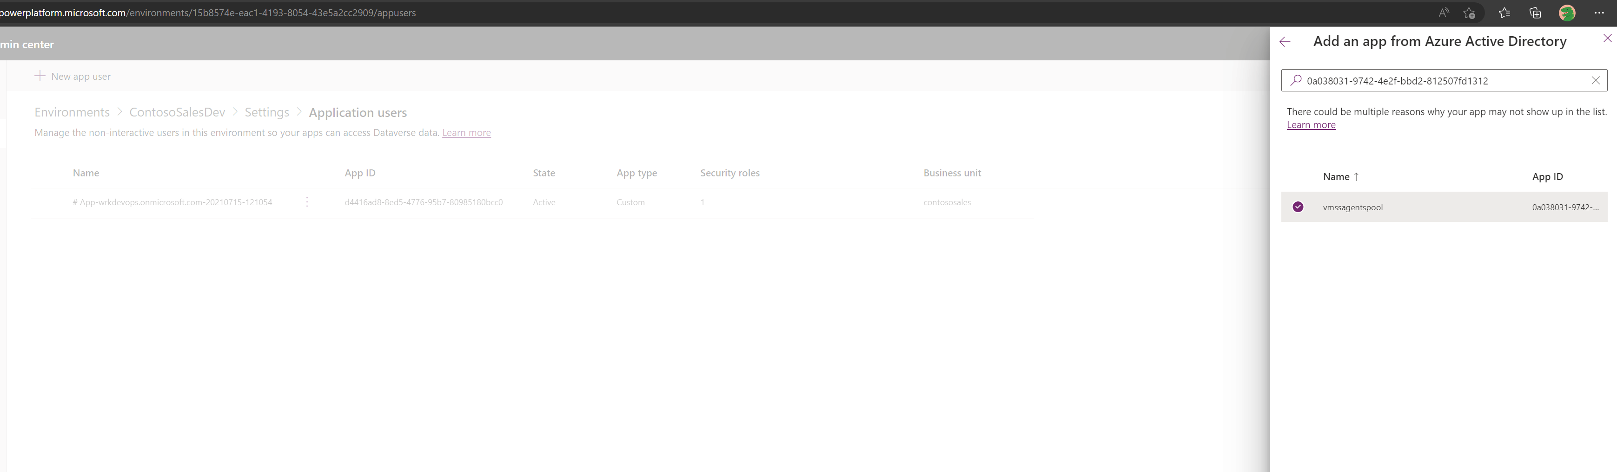Clear the app ID search text
This screenshot has height=472, width=1617.
point(1596,80)
